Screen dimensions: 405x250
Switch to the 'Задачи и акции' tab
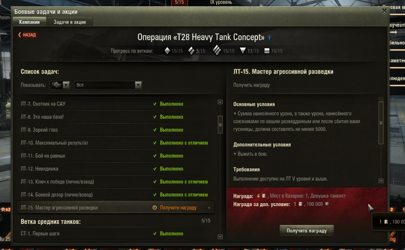(x=70, y=22)
